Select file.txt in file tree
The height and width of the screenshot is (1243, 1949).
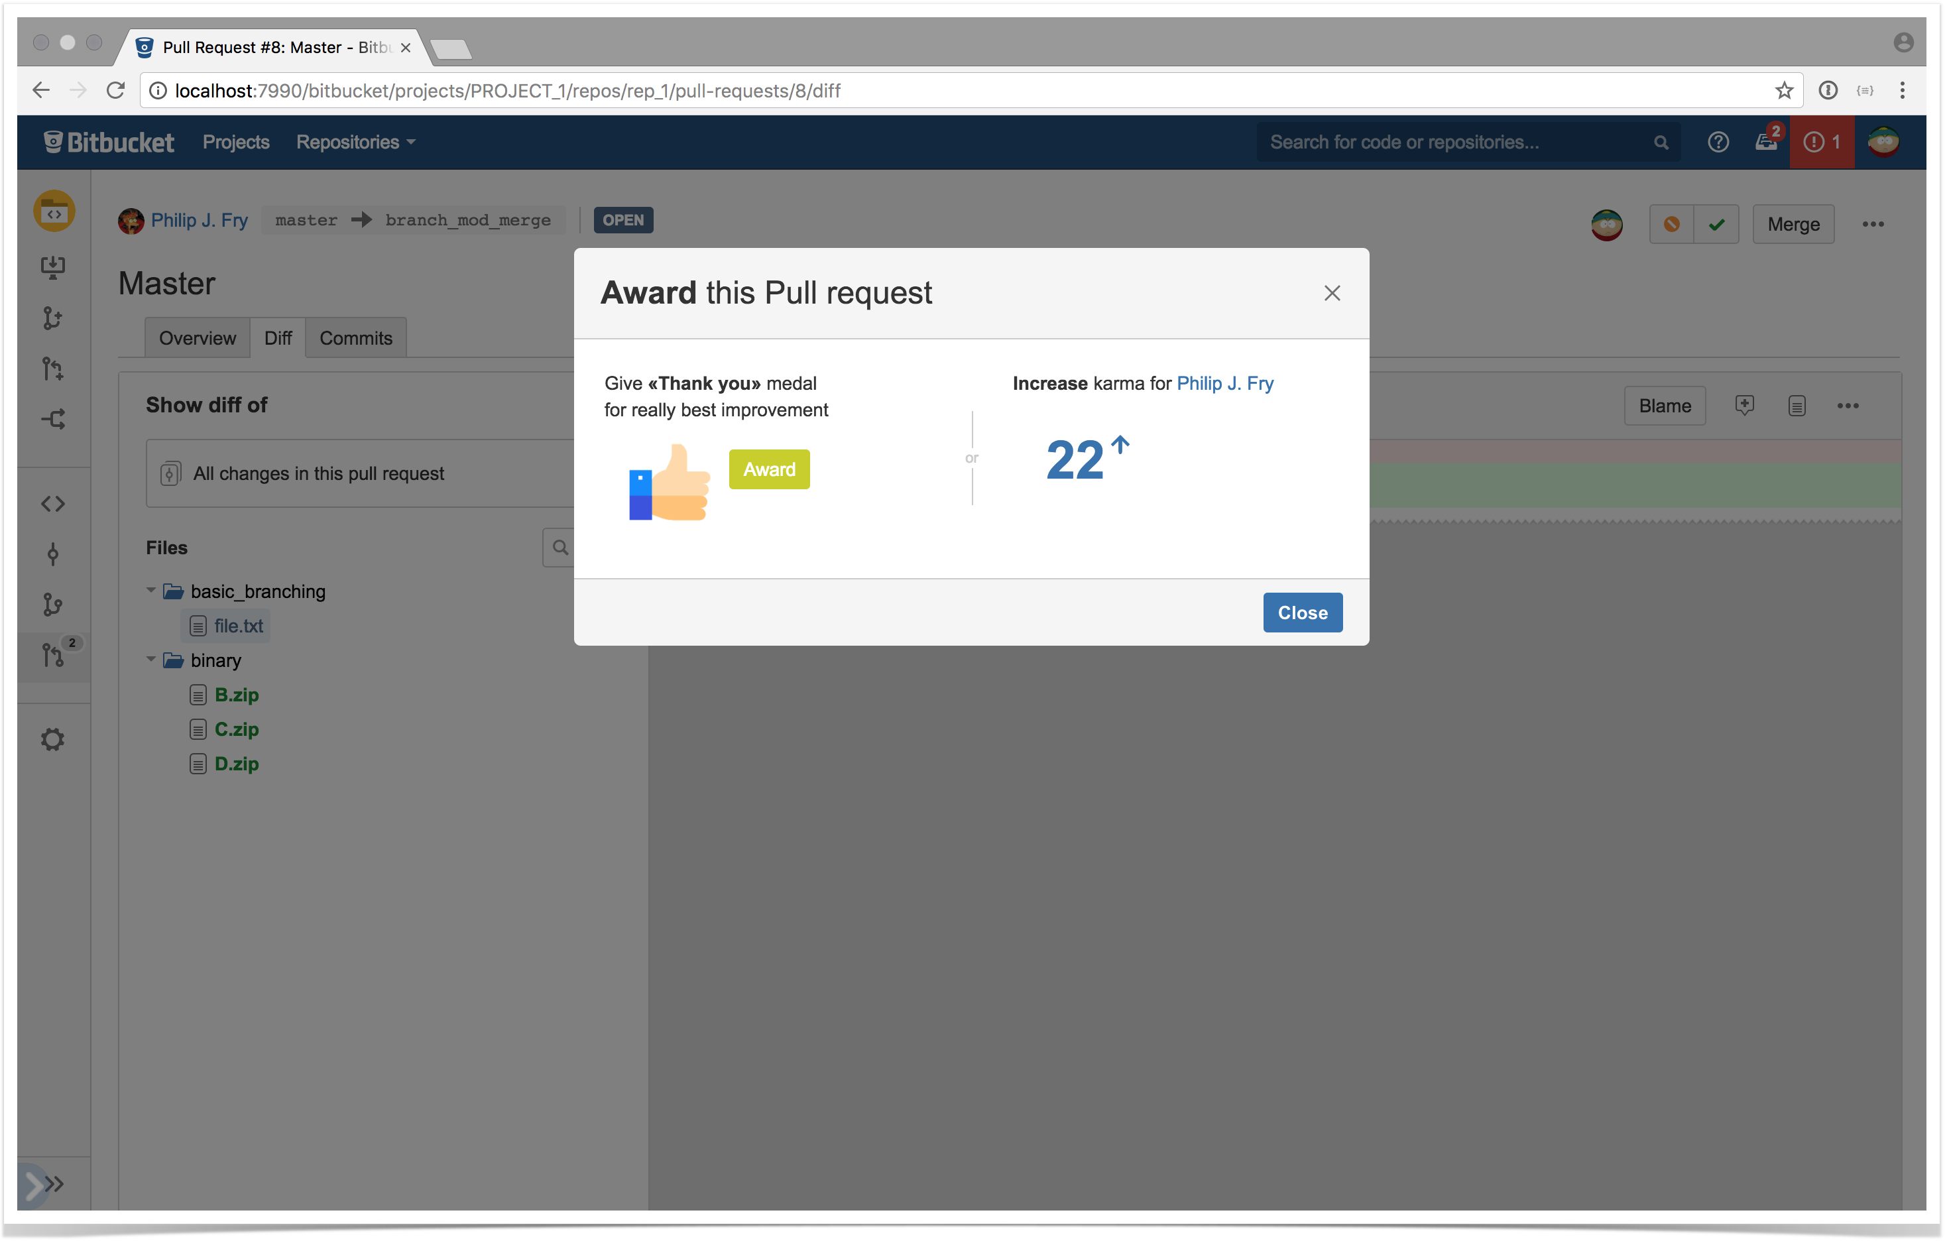pyautogui.click(x=239, y=626)
